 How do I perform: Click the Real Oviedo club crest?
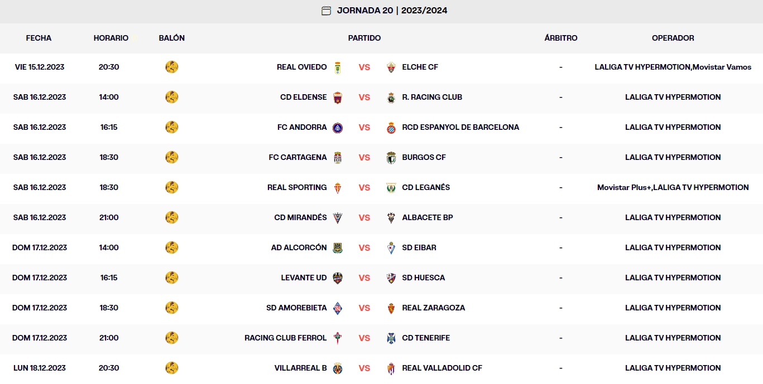click(x=338, y=67)
